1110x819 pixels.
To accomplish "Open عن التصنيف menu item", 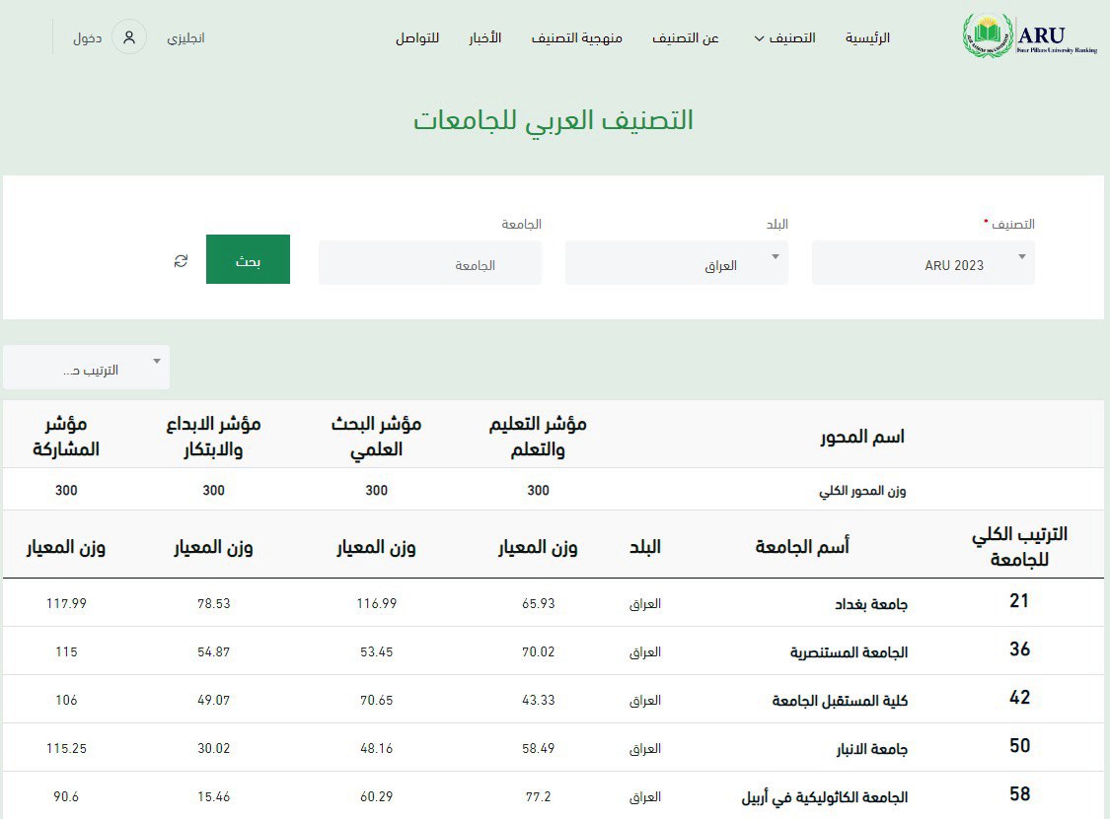I will tap(686, 38).
